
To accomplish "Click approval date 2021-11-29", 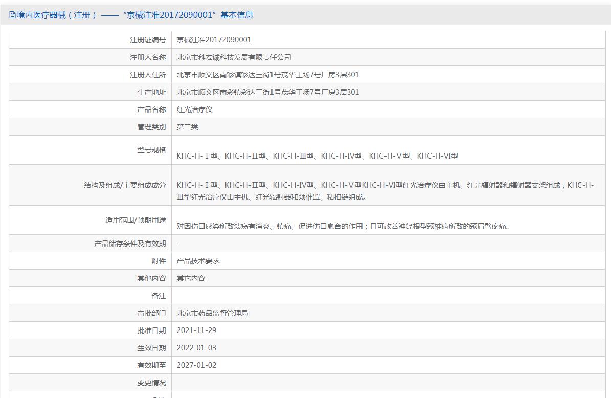I will 196,330.
